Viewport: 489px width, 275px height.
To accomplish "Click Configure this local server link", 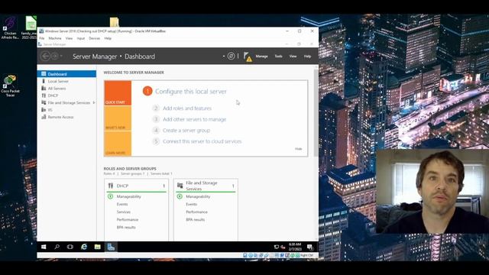I will pyautogui.click(x=191, y=92).
